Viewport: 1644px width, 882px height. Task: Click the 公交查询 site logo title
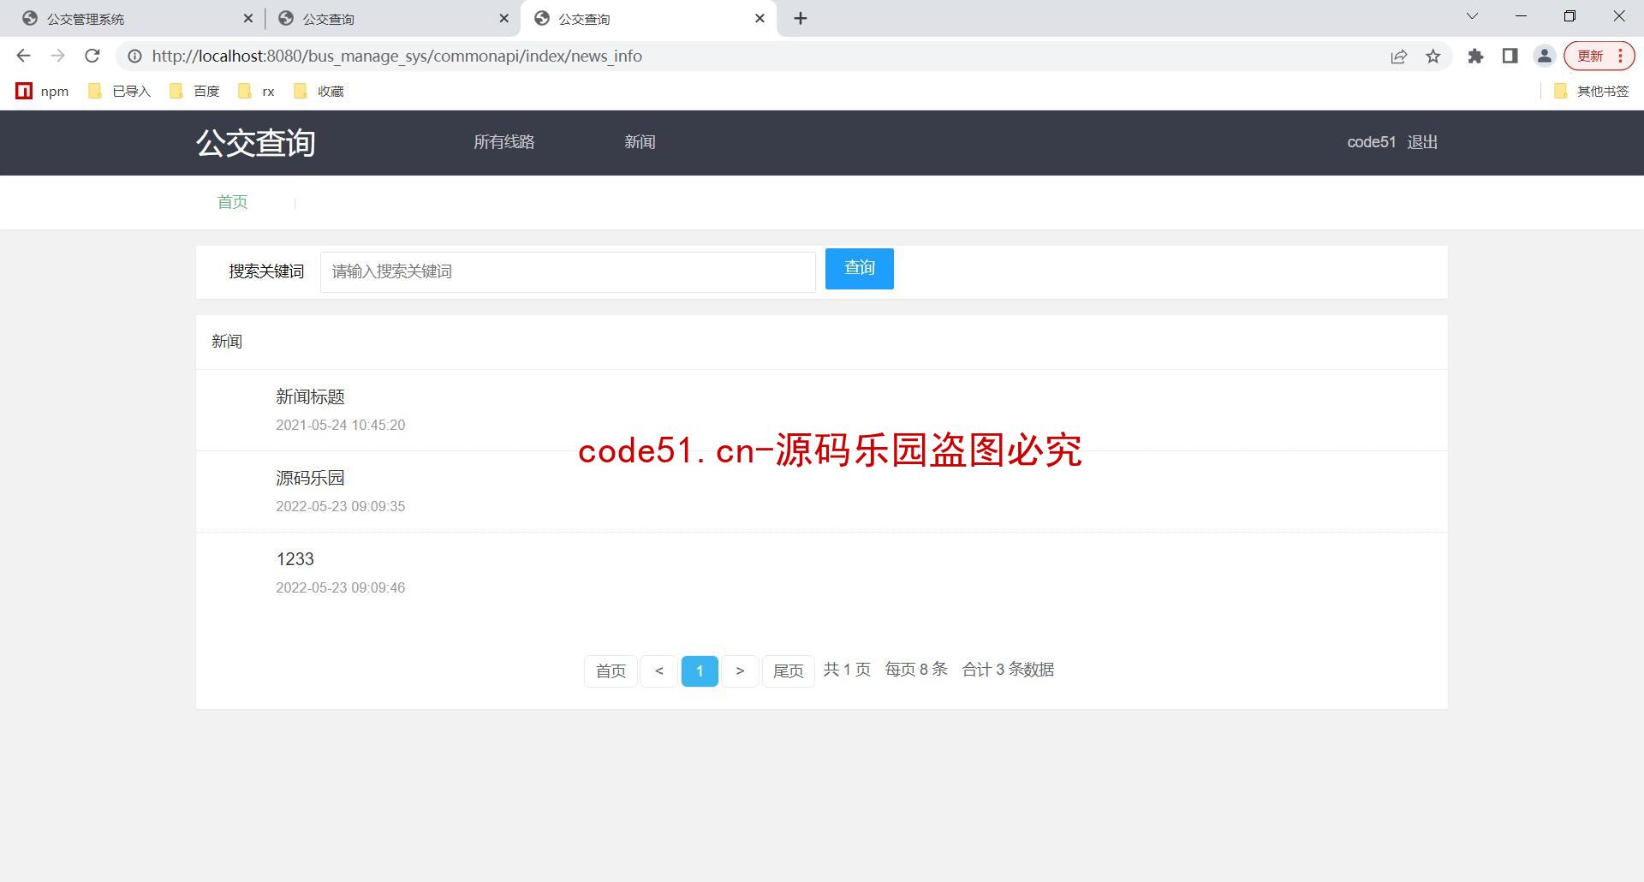point(255,143)
